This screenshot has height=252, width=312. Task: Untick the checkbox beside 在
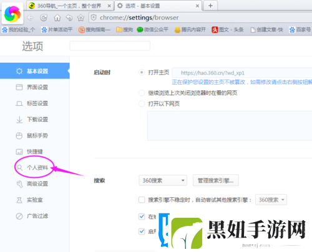(x=142, y=217)
